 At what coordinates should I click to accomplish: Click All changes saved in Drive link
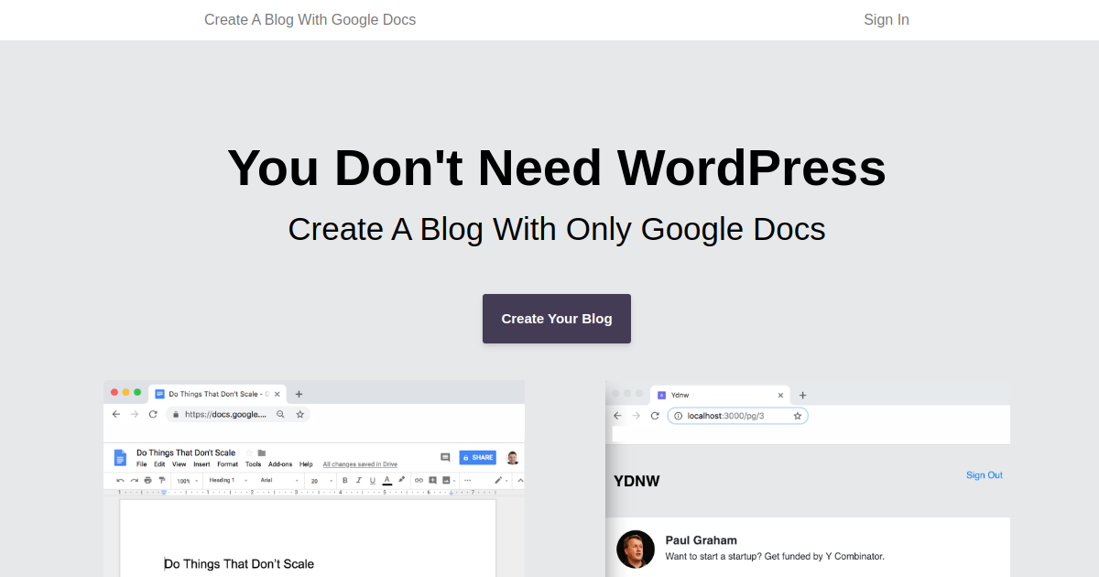click(x=360, y=464)
